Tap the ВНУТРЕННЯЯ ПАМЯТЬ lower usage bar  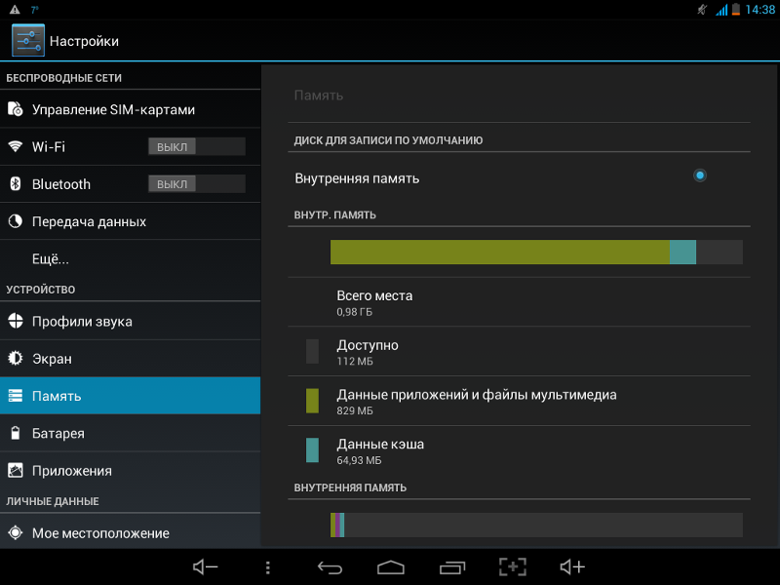pos(537,525)
